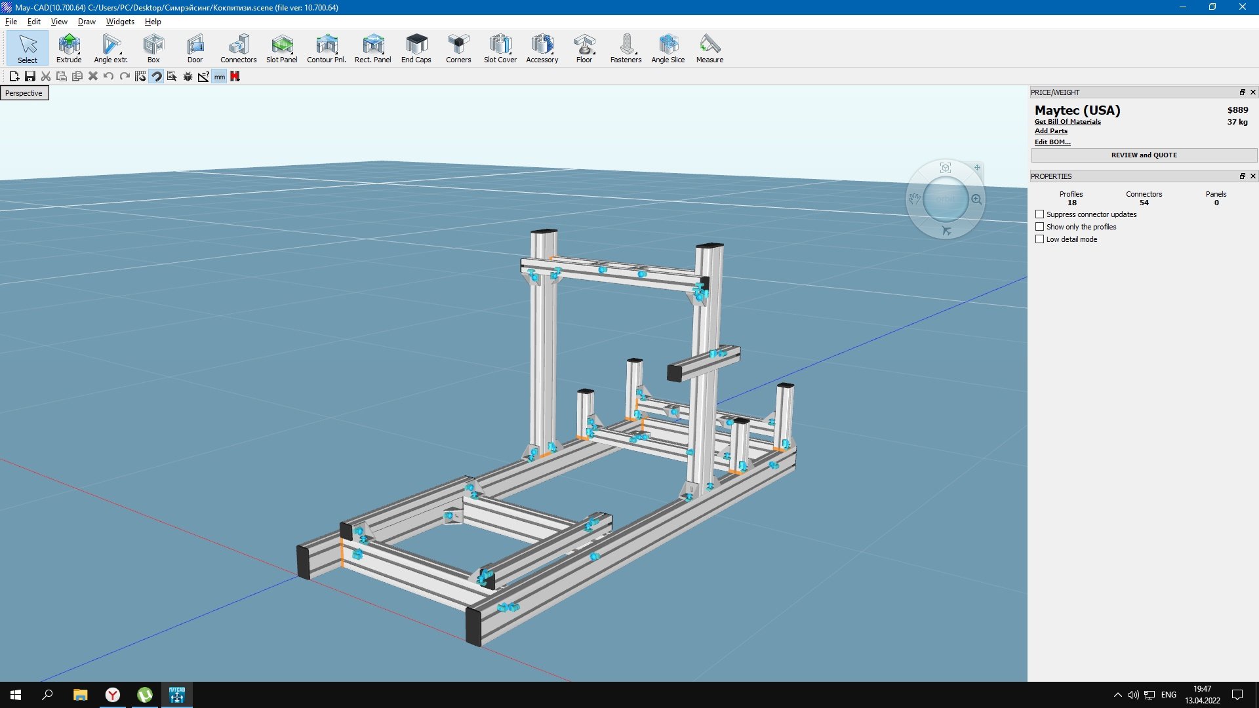The height and width of the screenshot is (708, 1259).
Task: Check Show only the profiles
Action: [x=1039, y=227]
